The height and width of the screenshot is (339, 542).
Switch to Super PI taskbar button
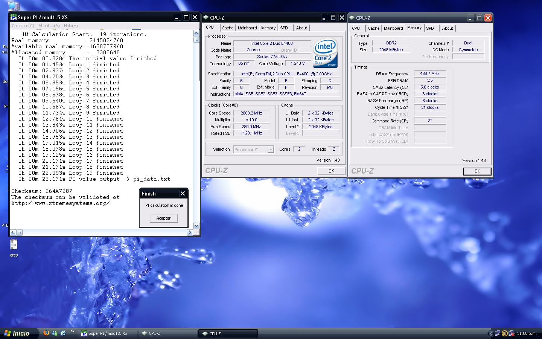coord(108,333)
